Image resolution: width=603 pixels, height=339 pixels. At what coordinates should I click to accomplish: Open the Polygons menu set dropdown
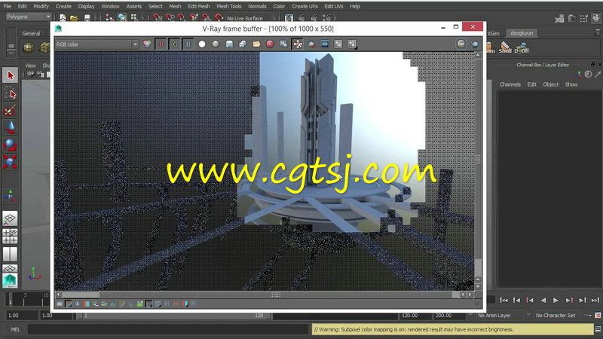[x=29, y=17]
